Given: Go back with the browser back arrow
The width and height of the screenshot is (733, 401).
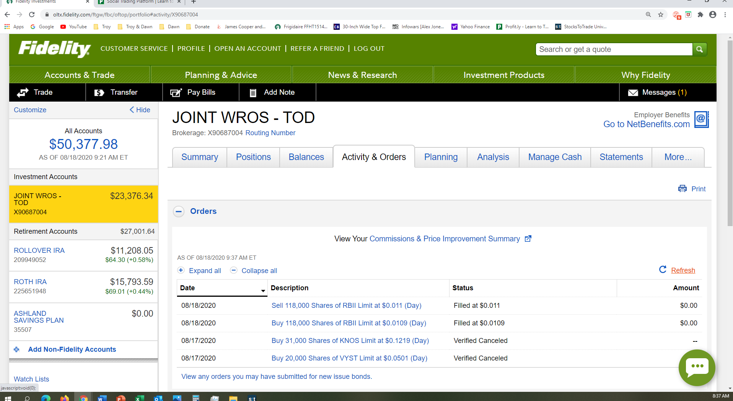Looking at the screenshot, I should click(7, 15).
